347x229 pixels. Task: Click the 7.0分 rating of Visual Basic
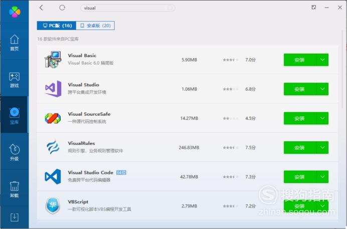pyautogui.click(x=250, y=60)
